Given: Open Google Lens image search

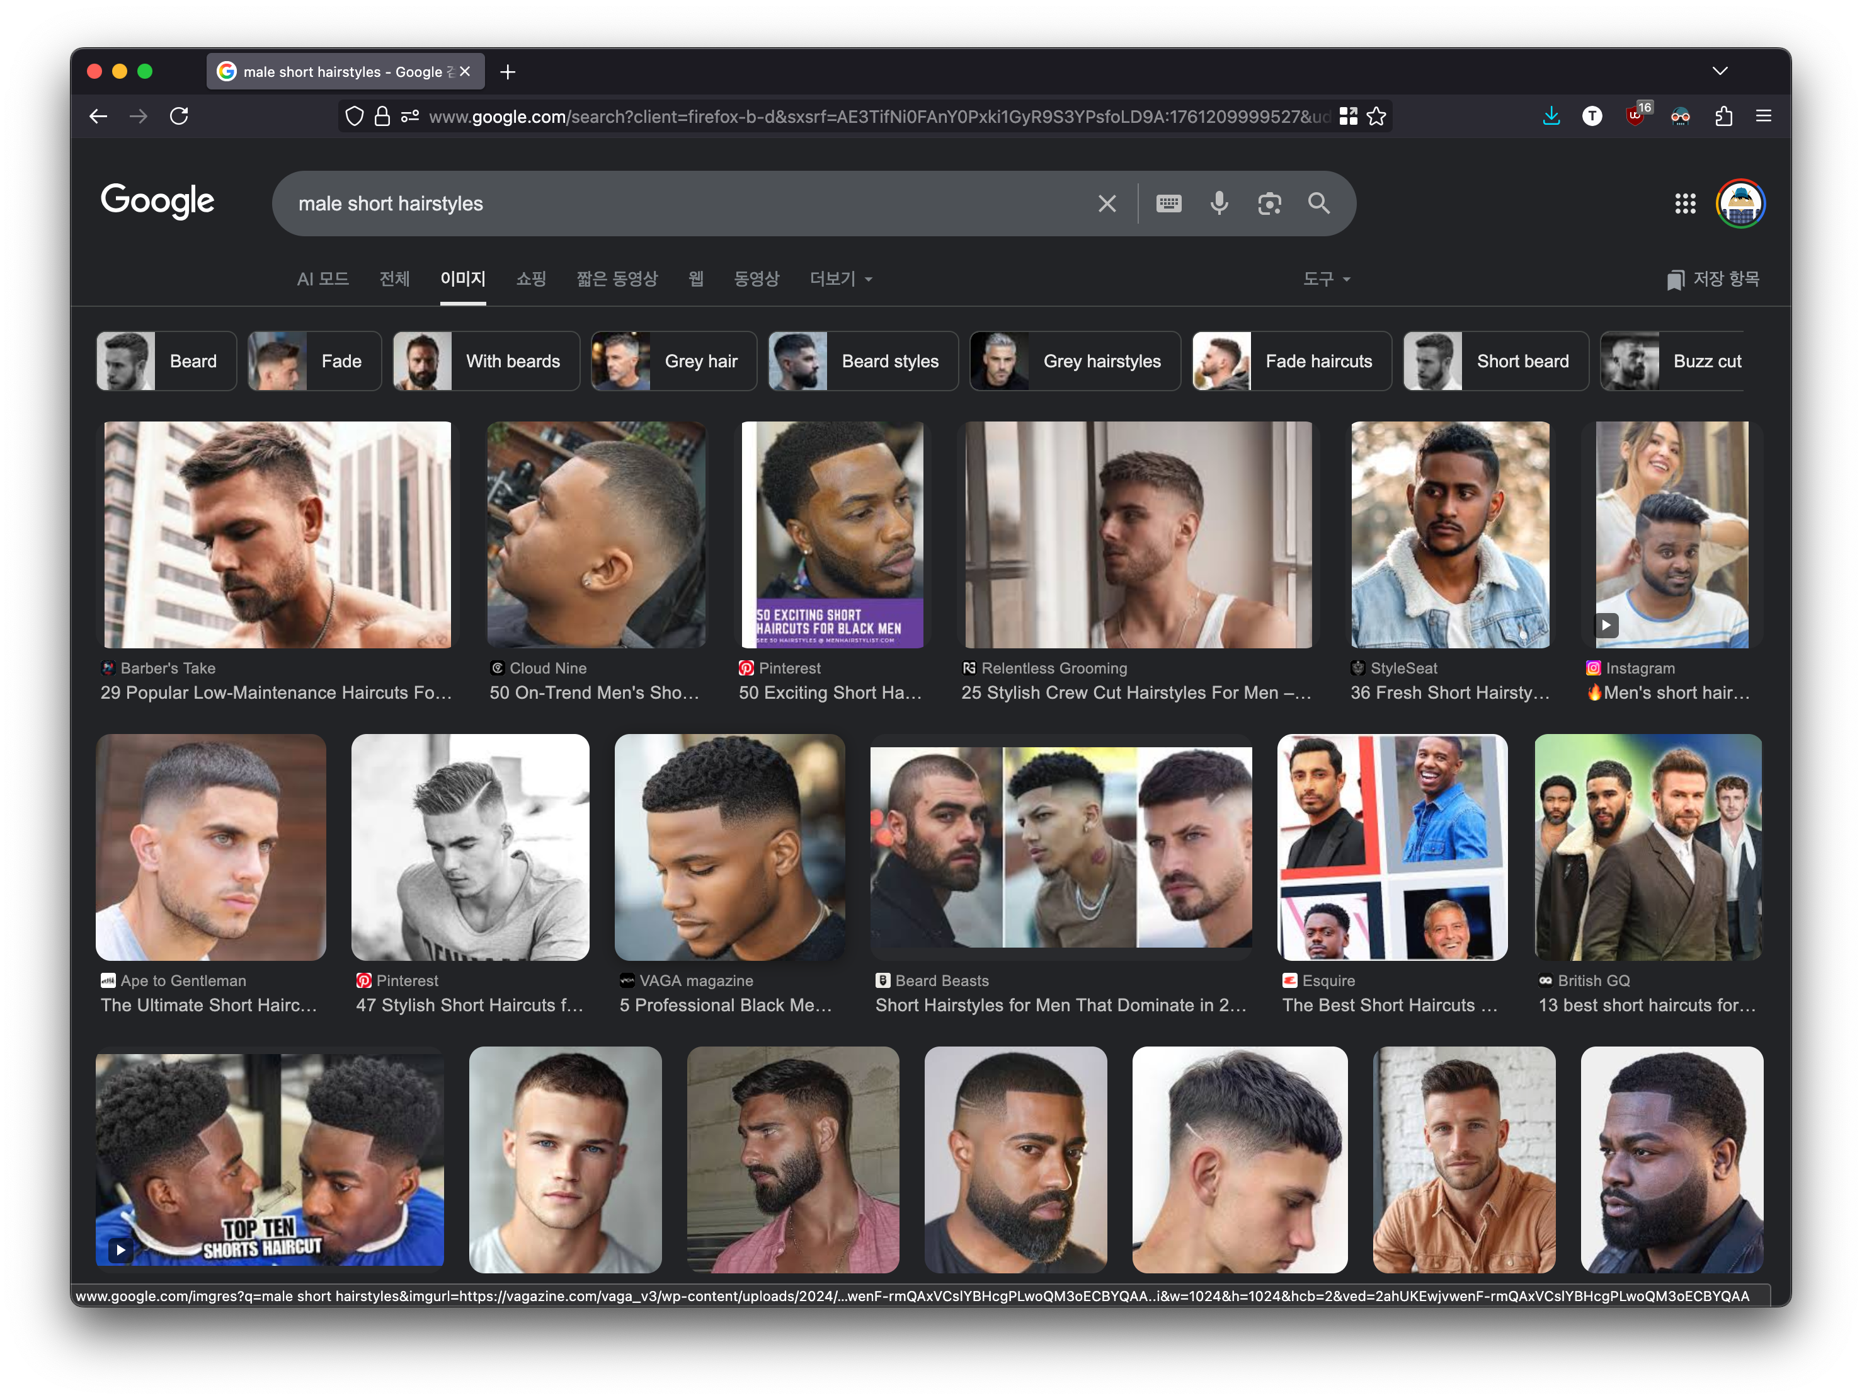Looking at the screenshot, I should [1269, 203].
